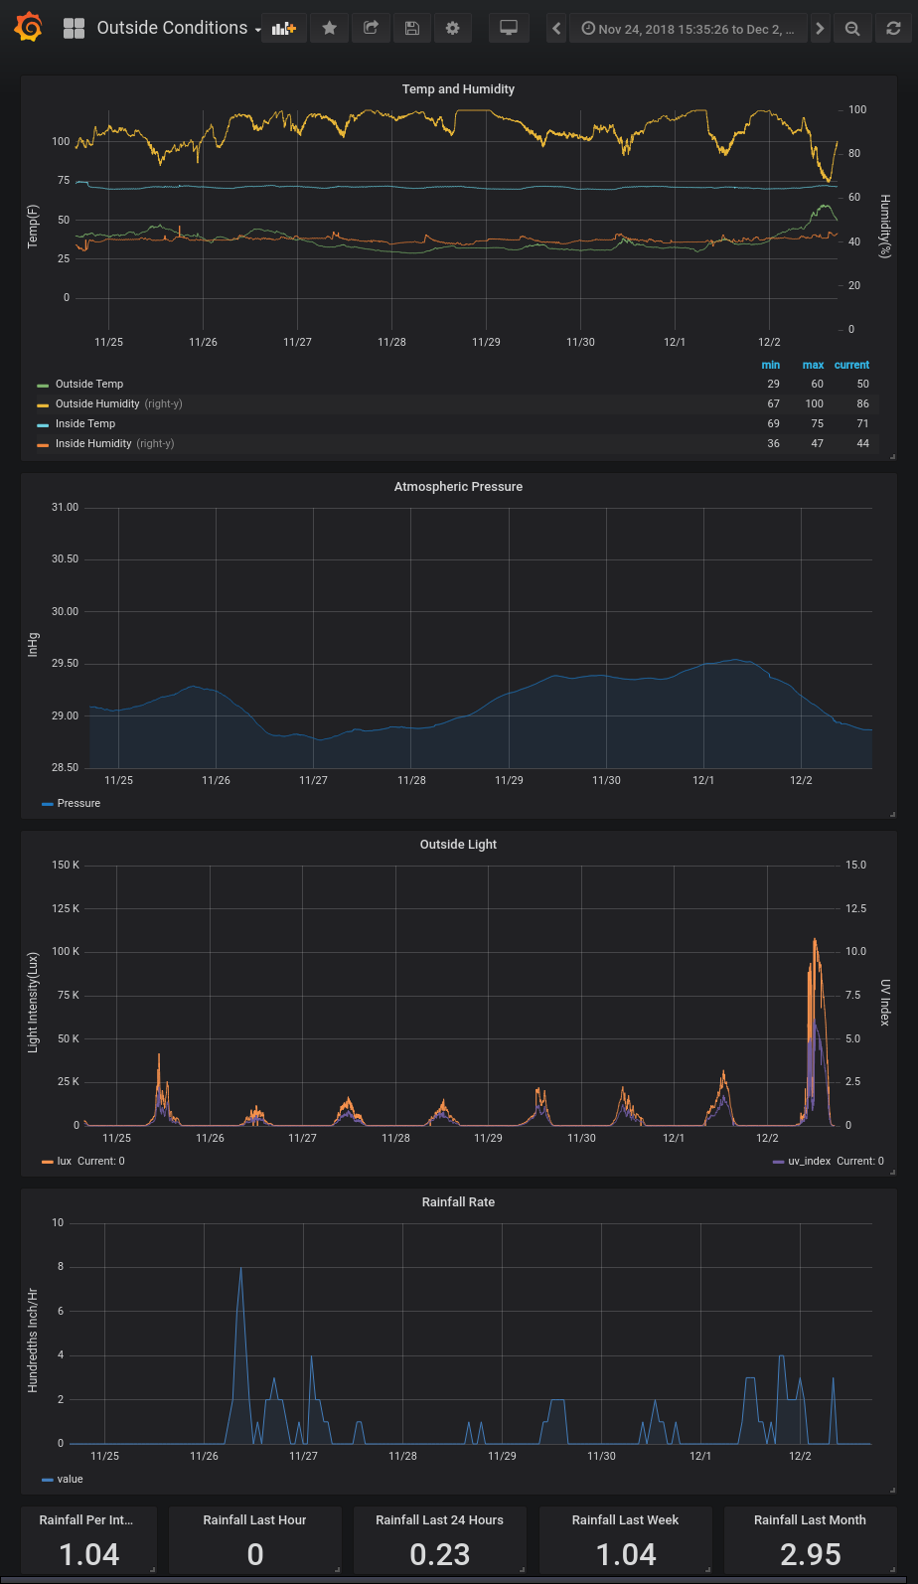
Task: Click Outside Temp current value 50
Action: 862,384
